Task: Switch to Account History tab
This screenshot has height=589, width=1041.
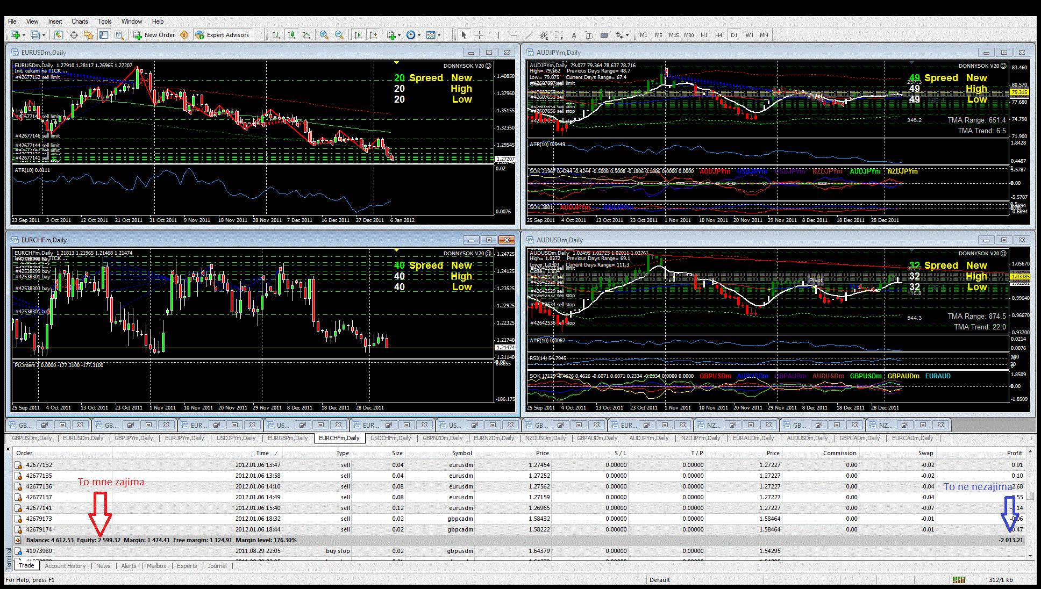Action: click(65, 566)
